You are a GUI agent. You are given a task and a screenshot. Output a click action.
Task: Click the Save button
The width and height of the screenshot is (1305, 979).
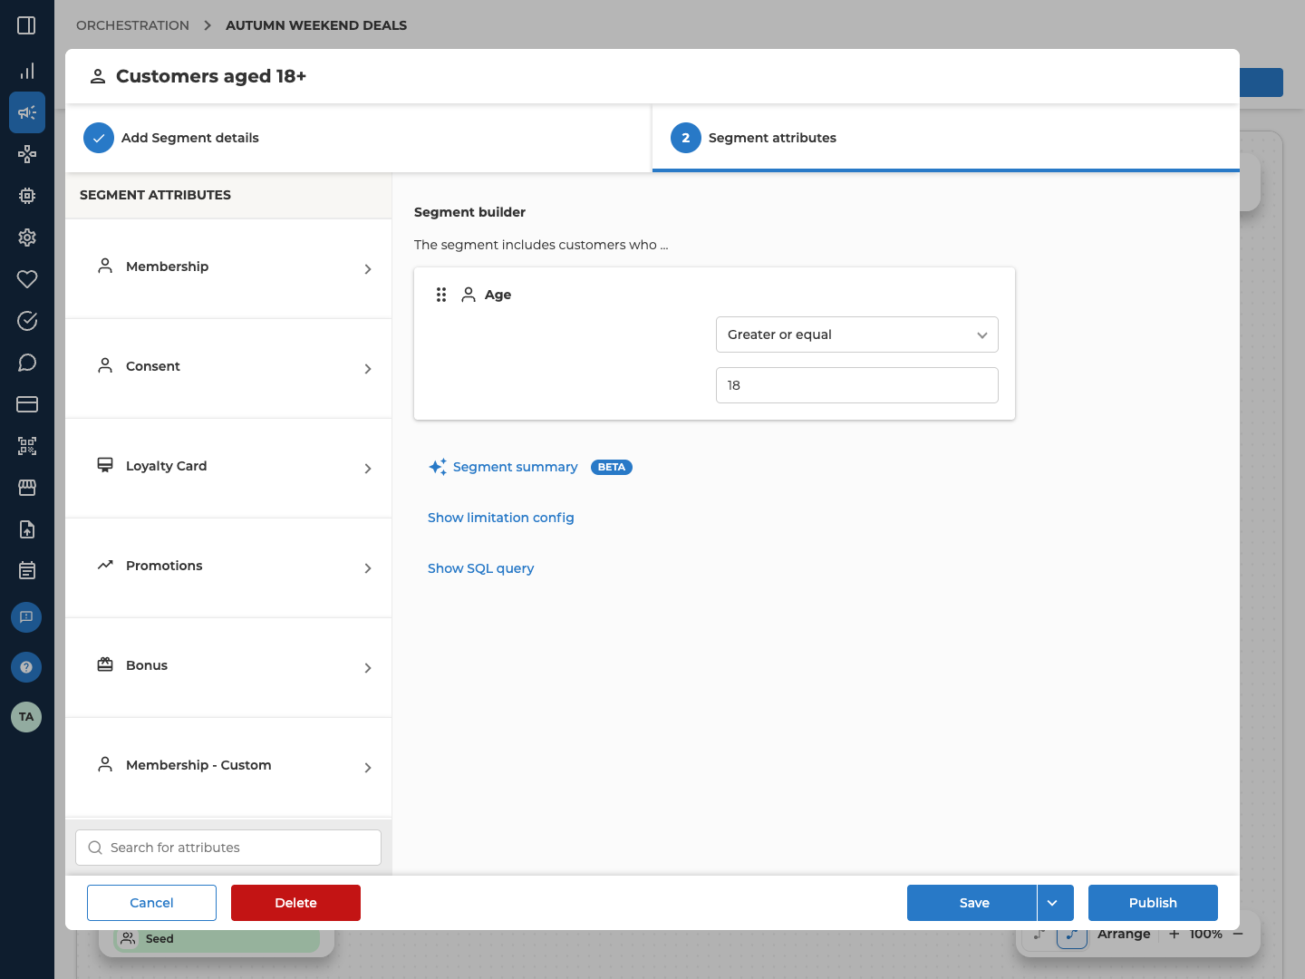(971, 903)
